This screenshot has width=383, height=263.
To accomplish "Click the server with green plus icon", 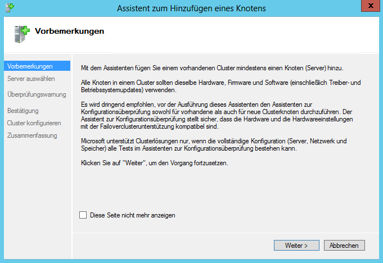I will click(22, 34).
